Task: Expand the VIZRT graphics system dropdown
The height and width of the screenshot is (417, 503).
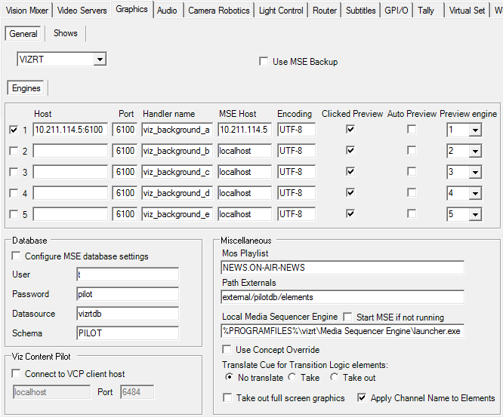Action: 100,60
